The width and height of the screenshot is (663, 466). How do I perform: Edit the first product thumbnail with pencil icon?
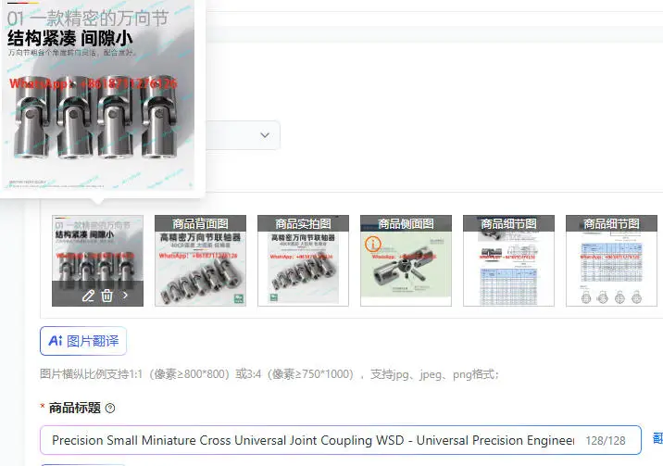click(x=88, y=296)
